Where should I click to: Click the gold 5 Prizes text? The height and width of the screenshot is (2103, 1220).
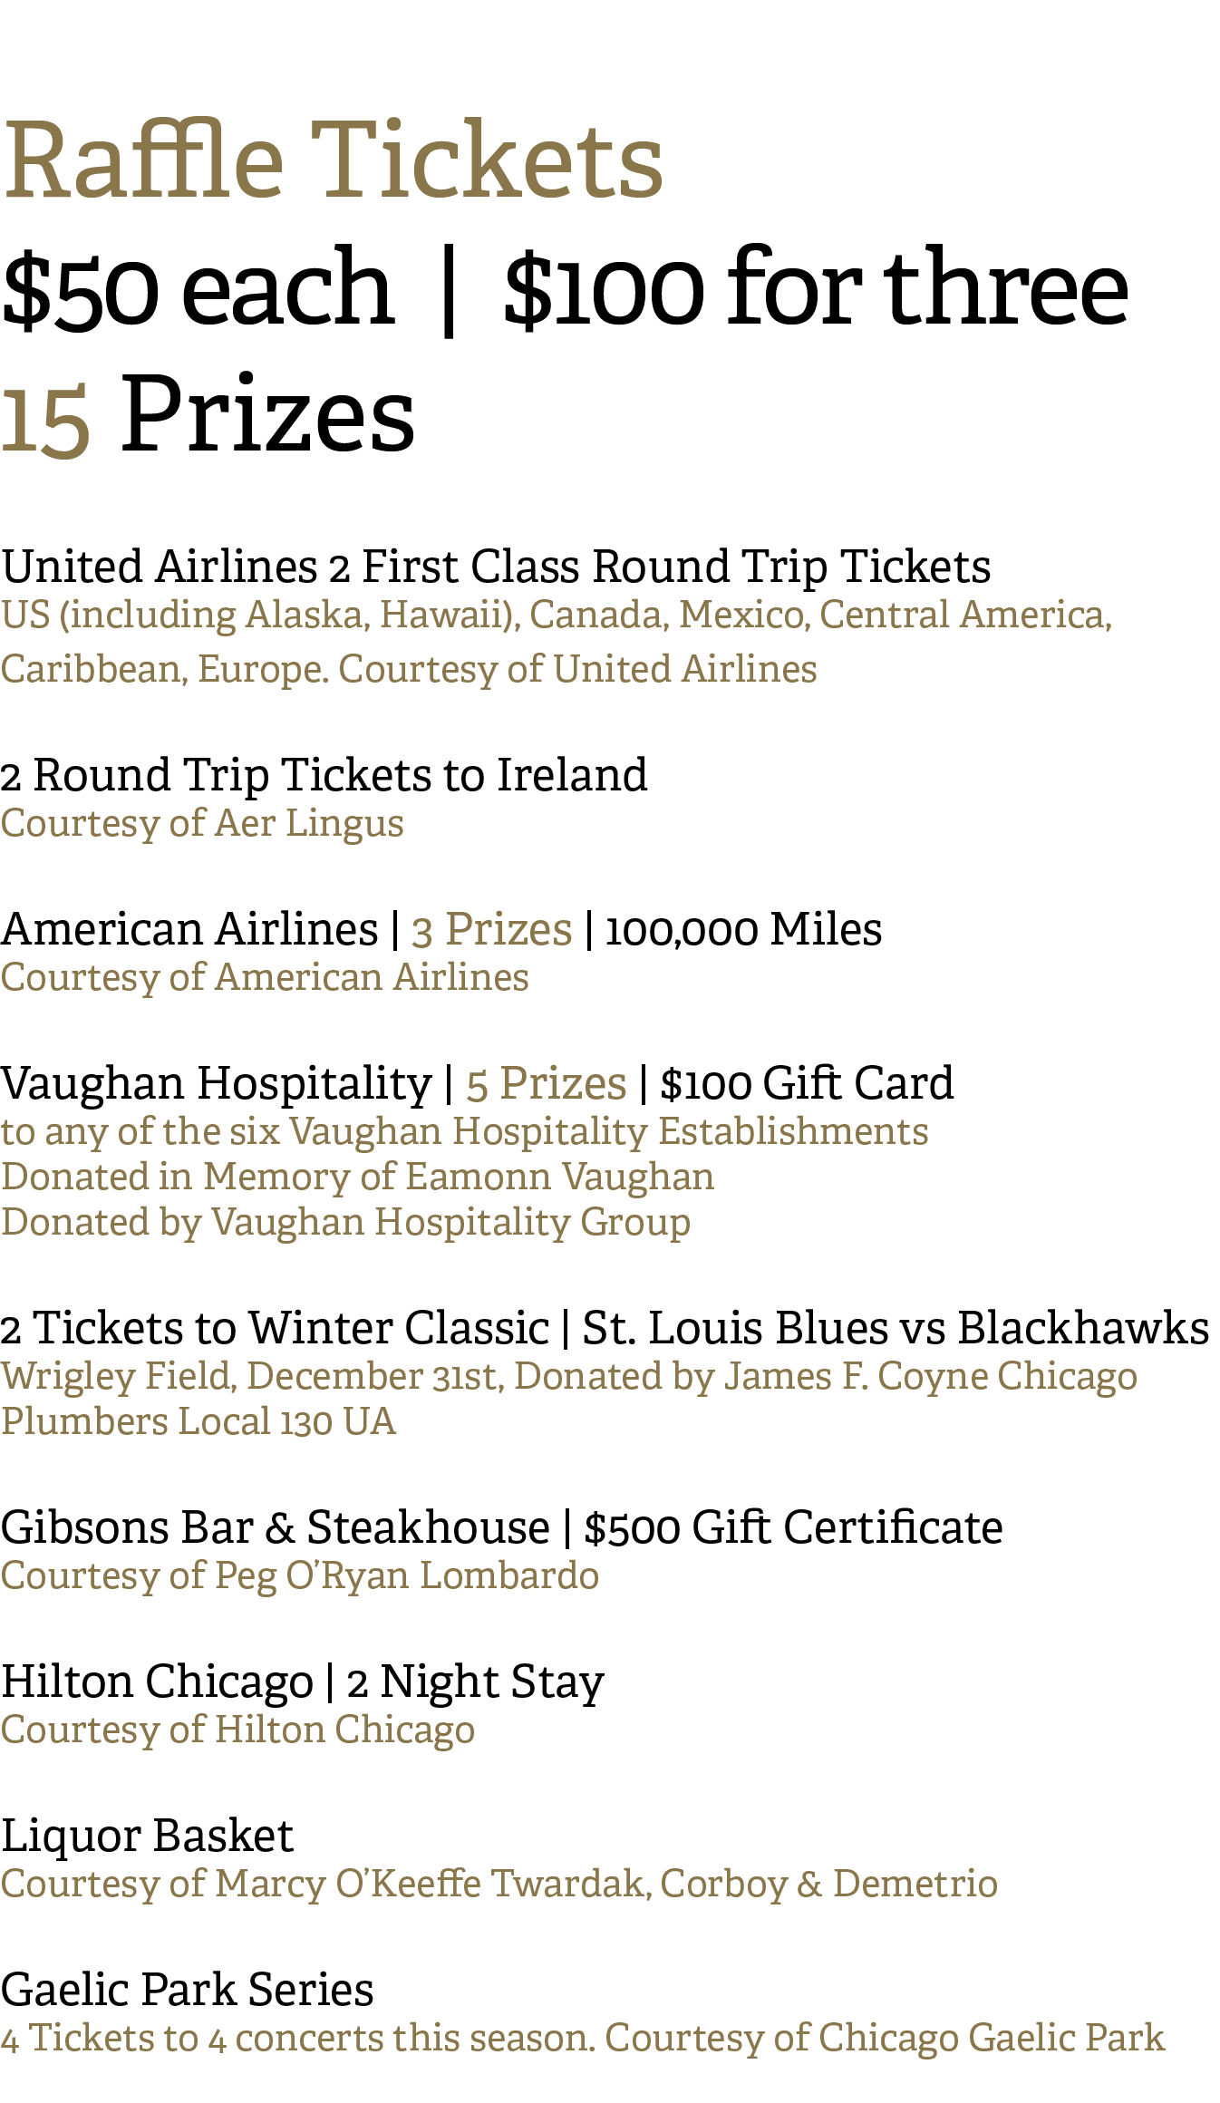(x=546, y=1084)
